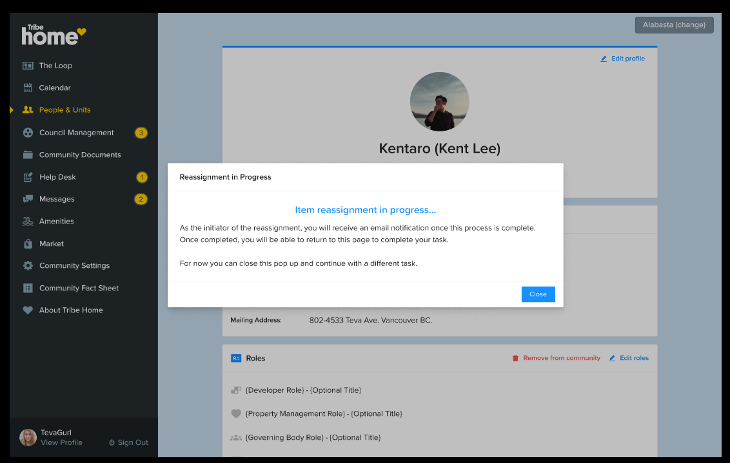The height and width of the screenshot is (463, 730).
Task: Click View Profile under TevaGurl
Action: pos(61,442)
